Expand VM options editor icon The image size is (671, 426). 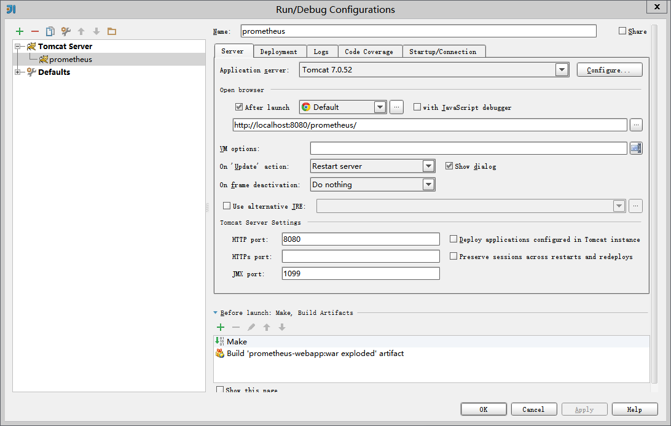point(636,149)
